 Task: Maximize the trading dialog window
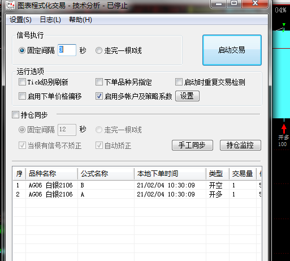[x=234, y=3]
